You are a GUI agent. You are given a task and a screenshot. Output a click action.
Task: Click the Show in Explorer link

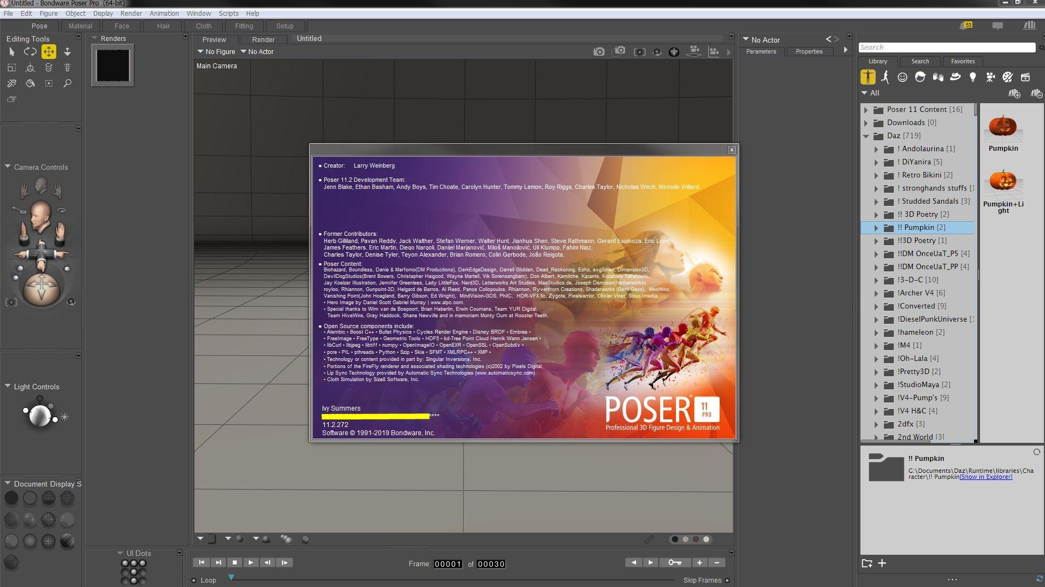pyautogui.click(x=986, y=477)
